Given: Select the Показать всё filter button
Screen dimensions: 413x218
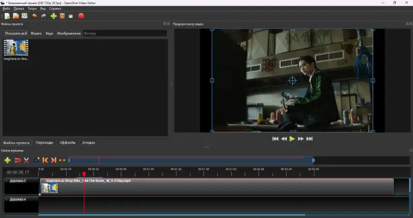Looking at the screenshot, I should point(16,33).
